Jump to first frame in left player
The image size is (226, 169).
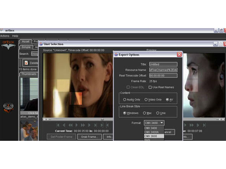coord(58,125)
